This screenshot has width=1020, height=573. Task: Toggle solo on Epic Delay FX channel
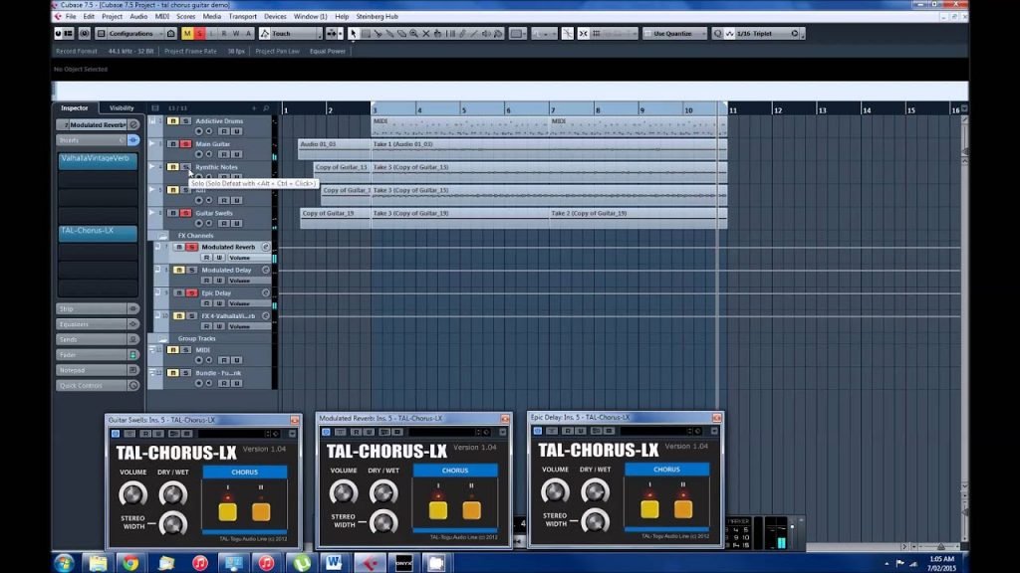pyautogui.click(x=191, y=293)
